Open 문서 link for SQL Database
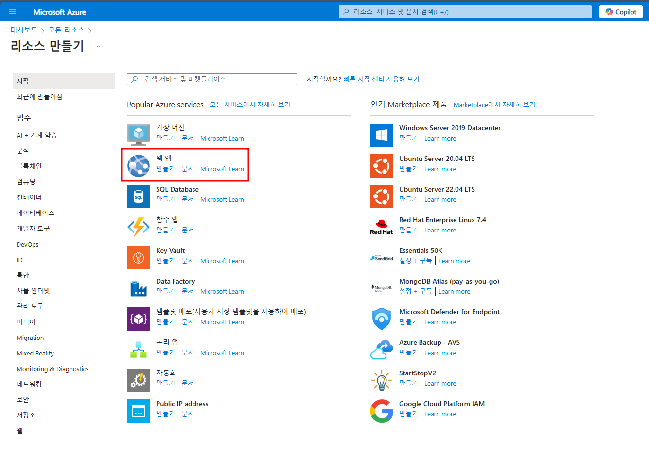The width and height of the screenshot is (649, 462). pyautogui.click(x=188, y=199)
